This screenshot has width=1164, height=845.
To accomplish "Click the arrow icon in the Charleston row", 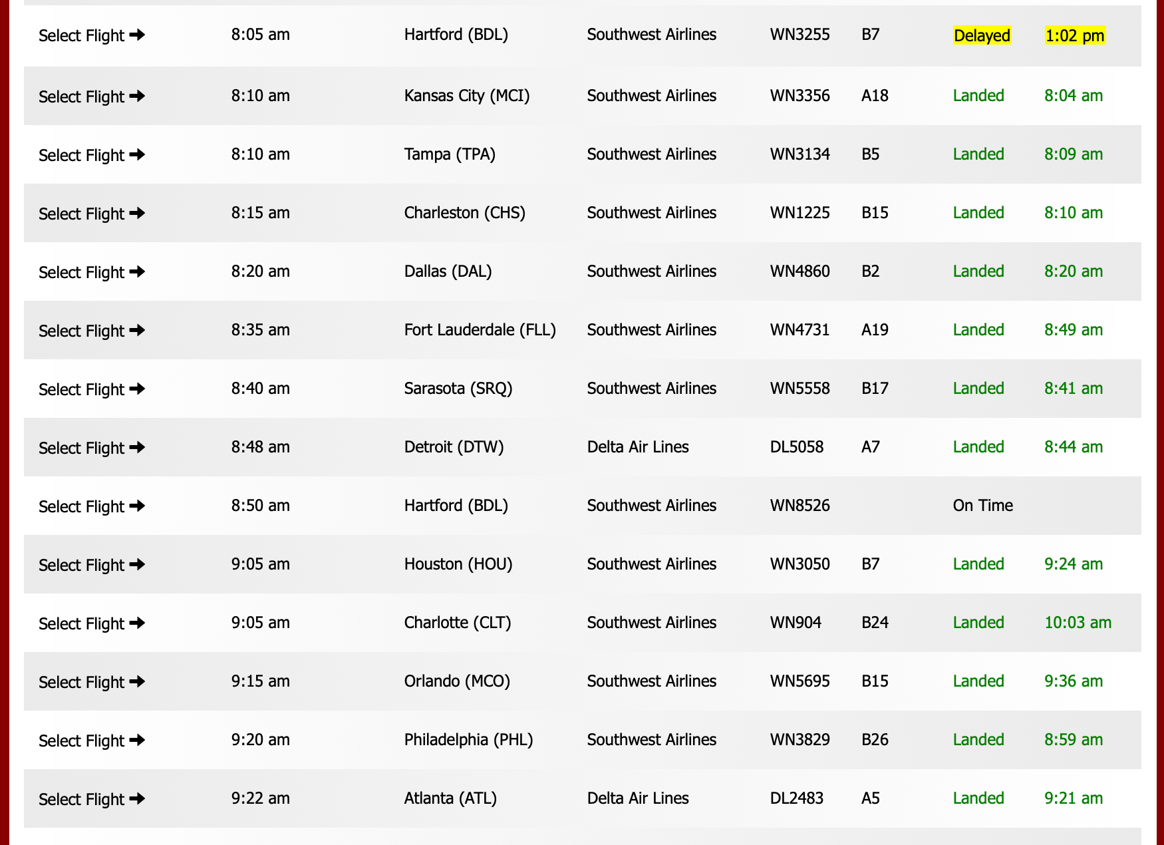I will [x=137, y=213].
